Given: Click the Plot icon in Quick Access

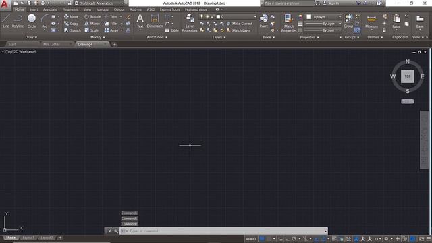Looking at the screenshot, I should 43,3.
